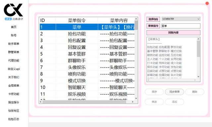Click into the 菜单指令 text field
The height and width of the screenshot is (127, 212).
click(181, 26)
